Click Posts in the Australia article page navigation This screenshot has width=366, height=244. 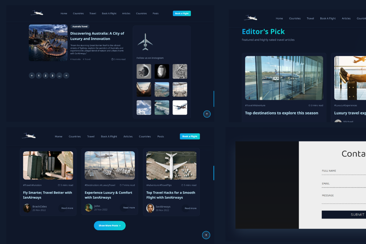156,13
